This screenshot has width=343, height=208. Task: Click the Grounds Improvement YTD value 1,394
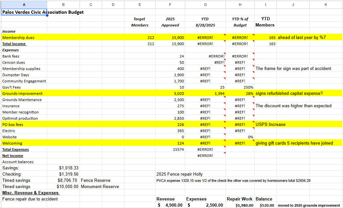coord(219,94)
